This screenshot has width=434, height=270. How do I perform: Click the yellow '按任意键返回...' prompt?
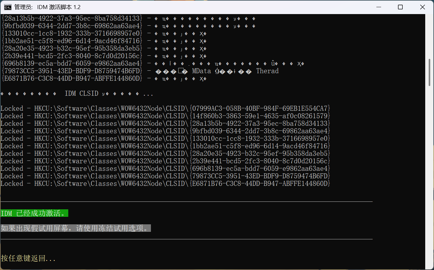tap(28, 258)
